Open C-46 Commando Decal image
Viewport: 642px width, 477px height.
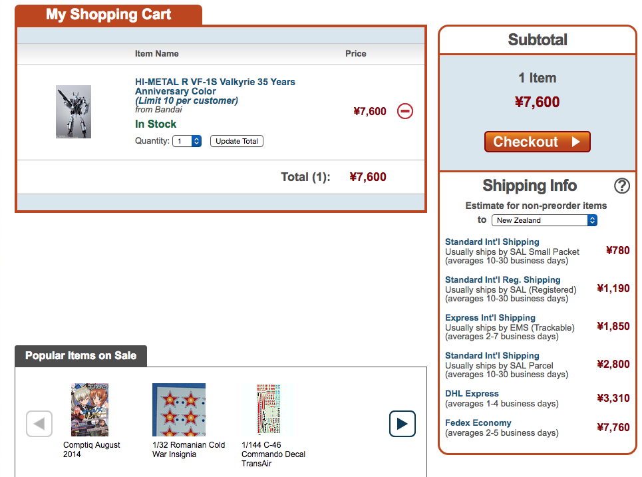[268, 409]
